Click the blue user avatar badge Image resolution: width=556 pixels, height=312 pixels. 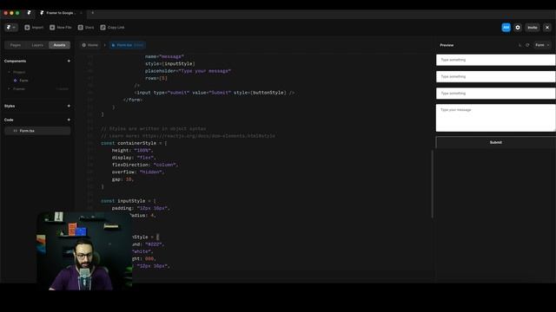point(506,27)
